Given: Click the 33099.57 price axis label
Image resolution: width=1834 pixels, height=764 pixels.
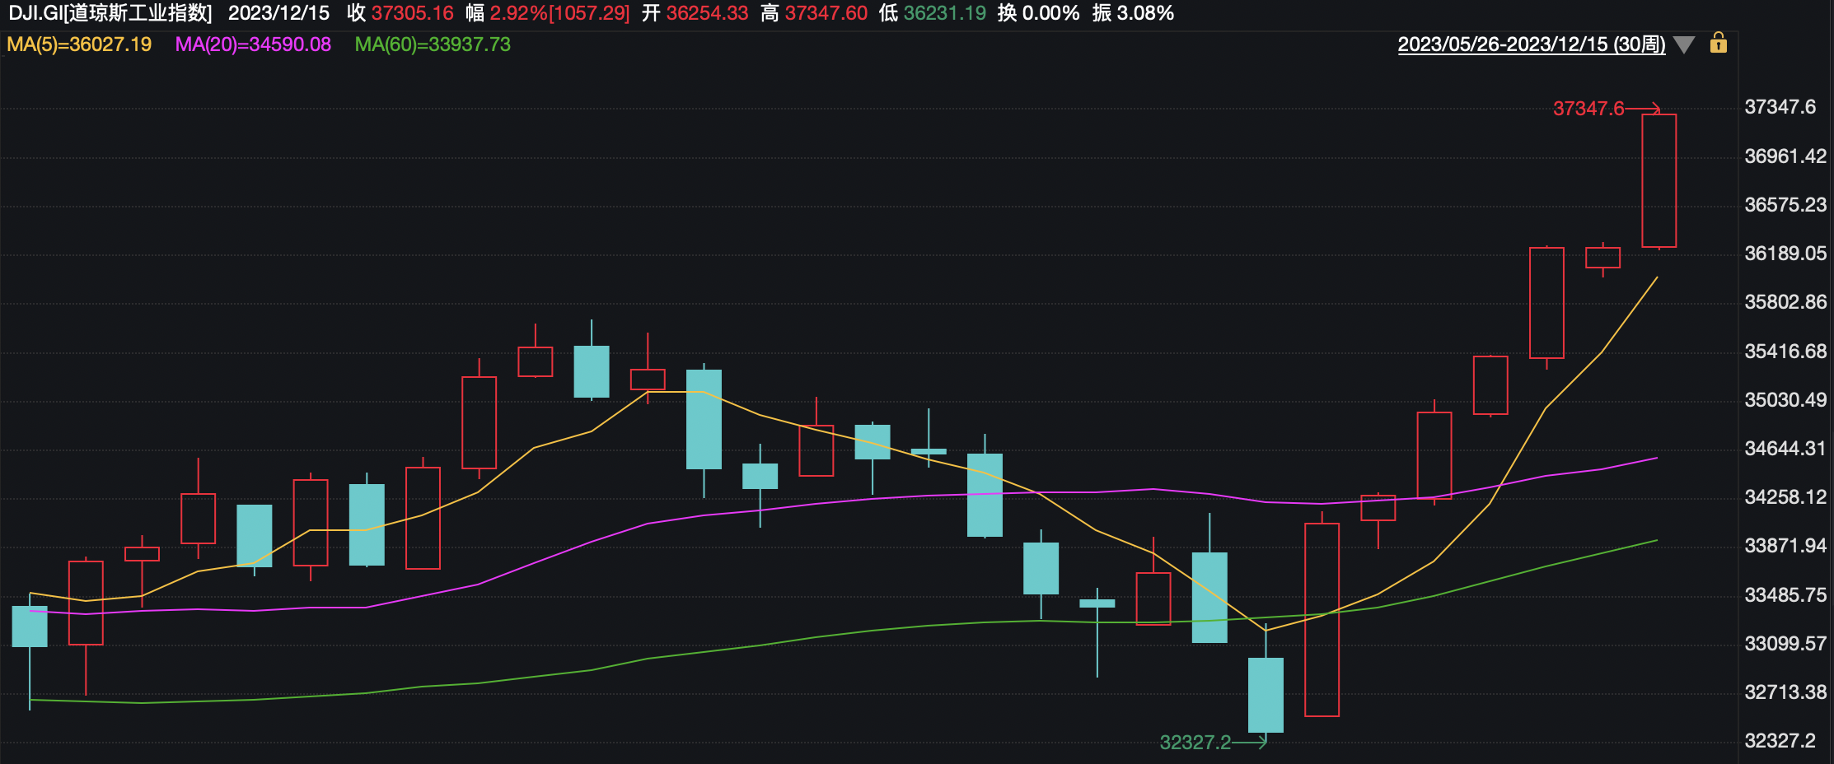Looking at the screenshot, I should pyautogui.click(x=1785, y=644).
